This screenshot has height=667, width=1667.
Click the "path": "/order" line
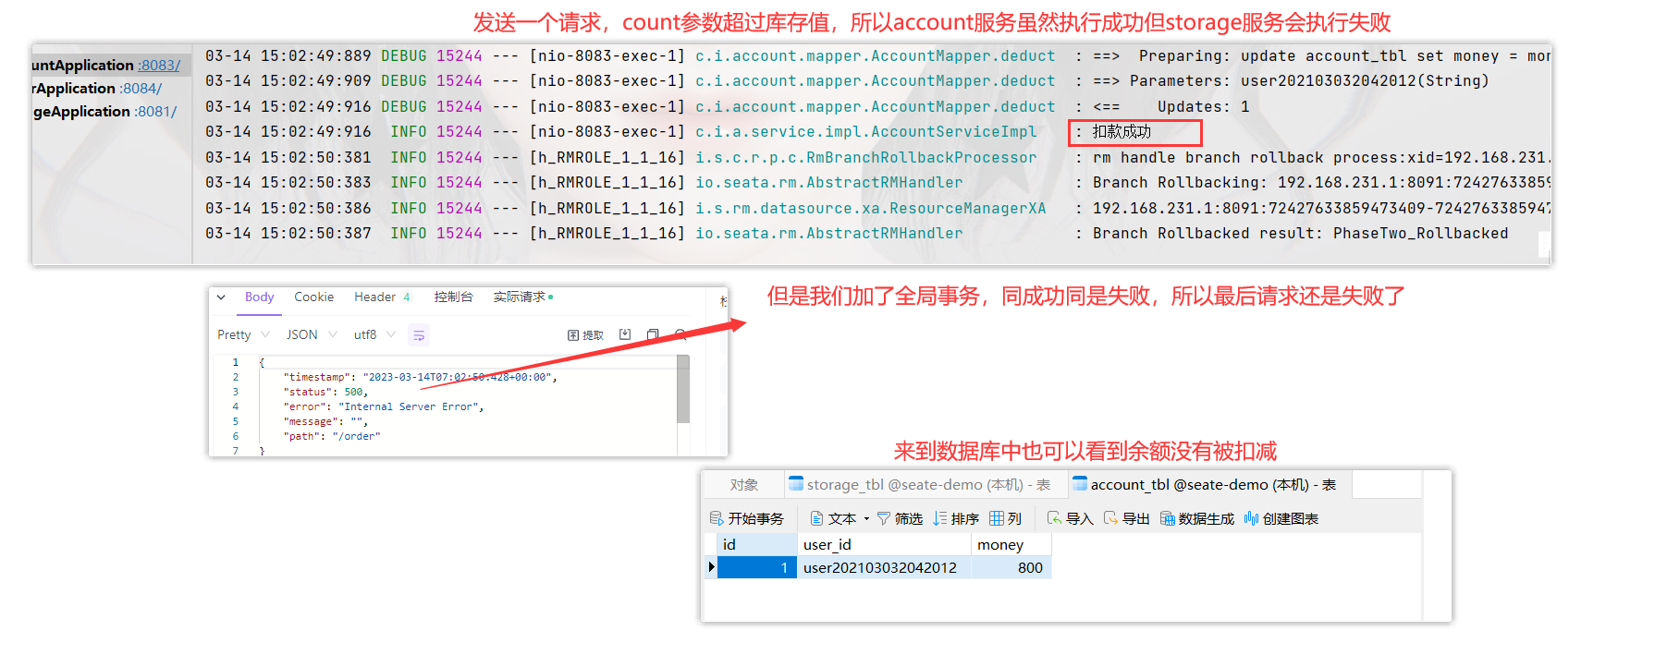point(332,436)
